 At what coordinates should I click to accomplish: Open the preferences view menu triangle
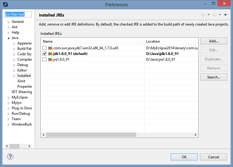pos(226,15)
